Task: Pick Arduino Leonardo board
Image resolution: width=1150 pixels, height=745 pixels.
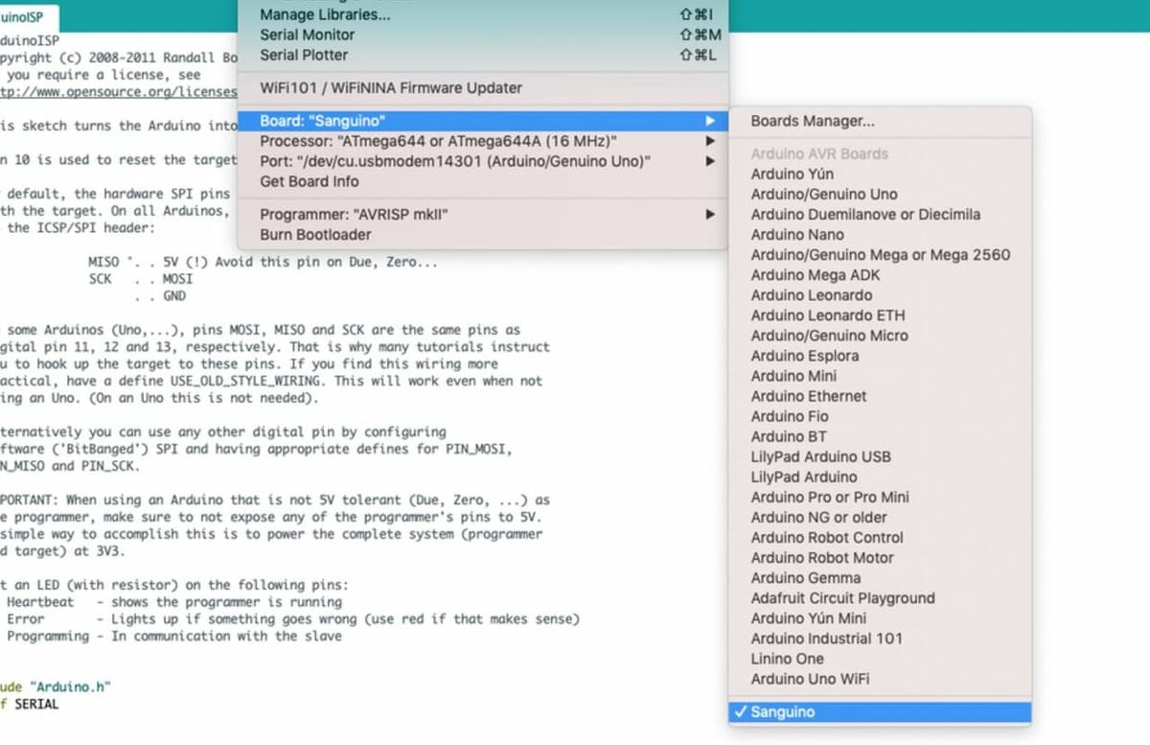Action: point(880,294)
